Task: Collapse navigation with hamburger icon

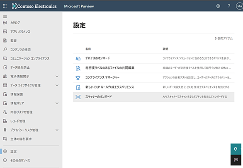Action: pos(5,17)
